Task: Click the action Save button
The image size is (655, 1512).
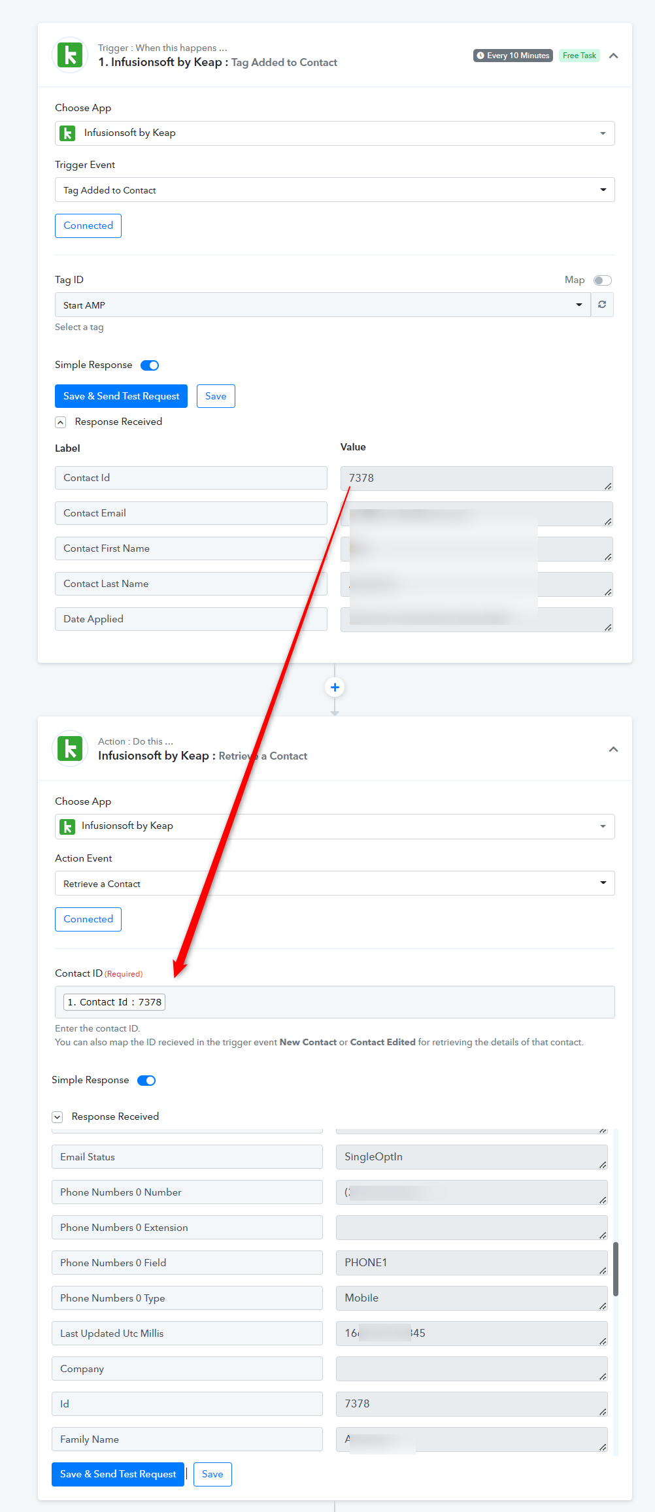Action: (212, 1474)
